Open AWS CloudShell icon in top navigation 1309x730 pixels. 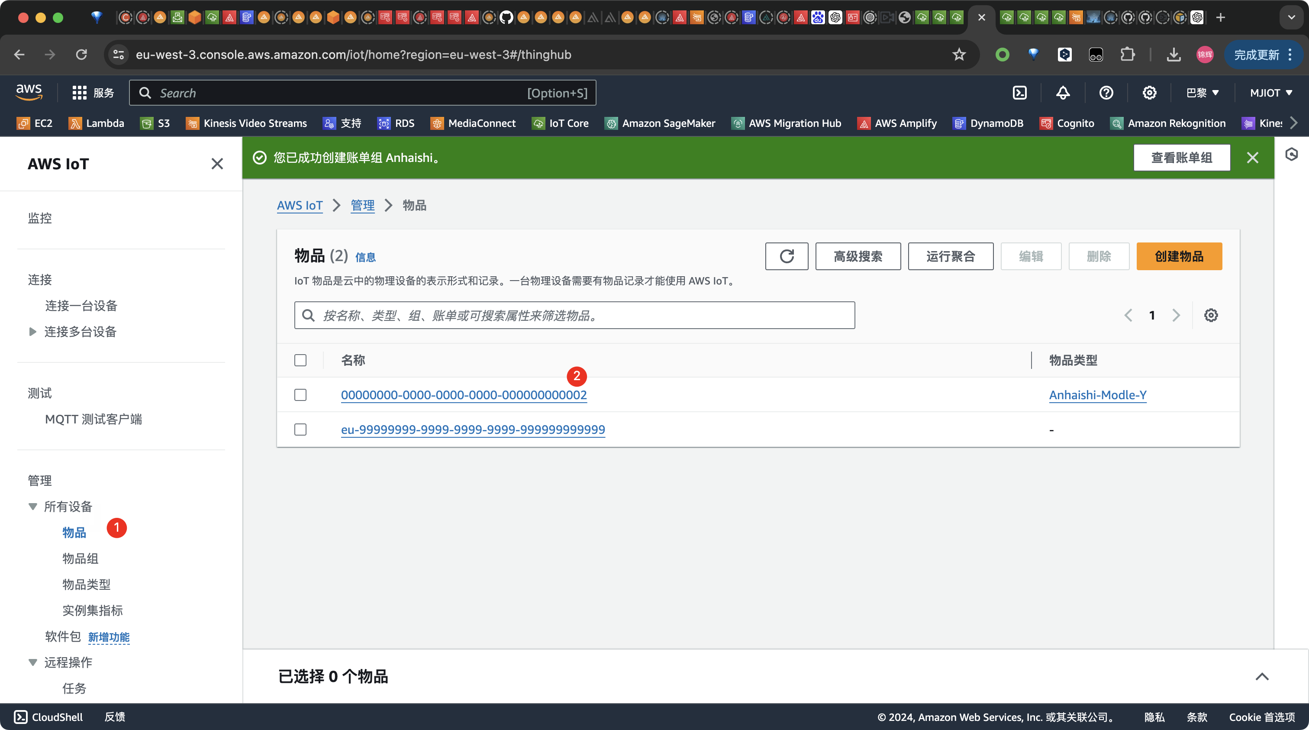(1019, 93)
